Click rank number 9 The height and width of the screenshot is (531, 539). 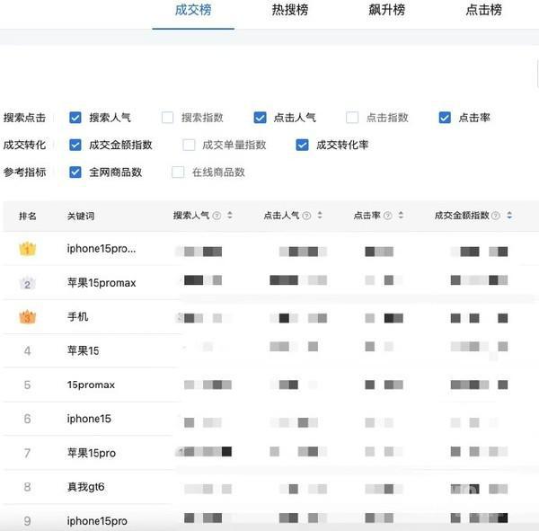coord(28,521)
